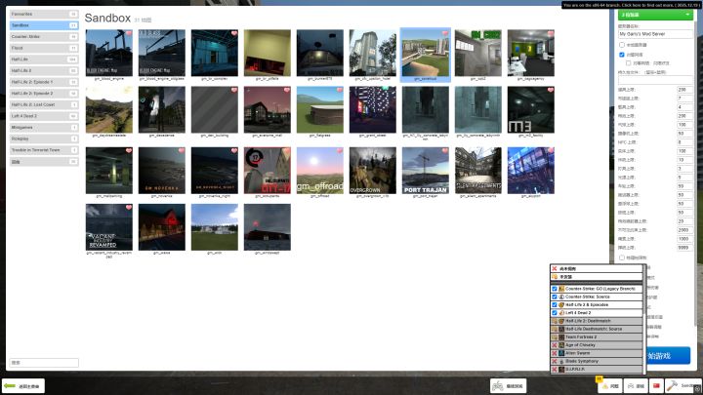Click the Half-Life 2: Deathmatch game icon
Screen dimensions: 703x395
tap(561, 321)
